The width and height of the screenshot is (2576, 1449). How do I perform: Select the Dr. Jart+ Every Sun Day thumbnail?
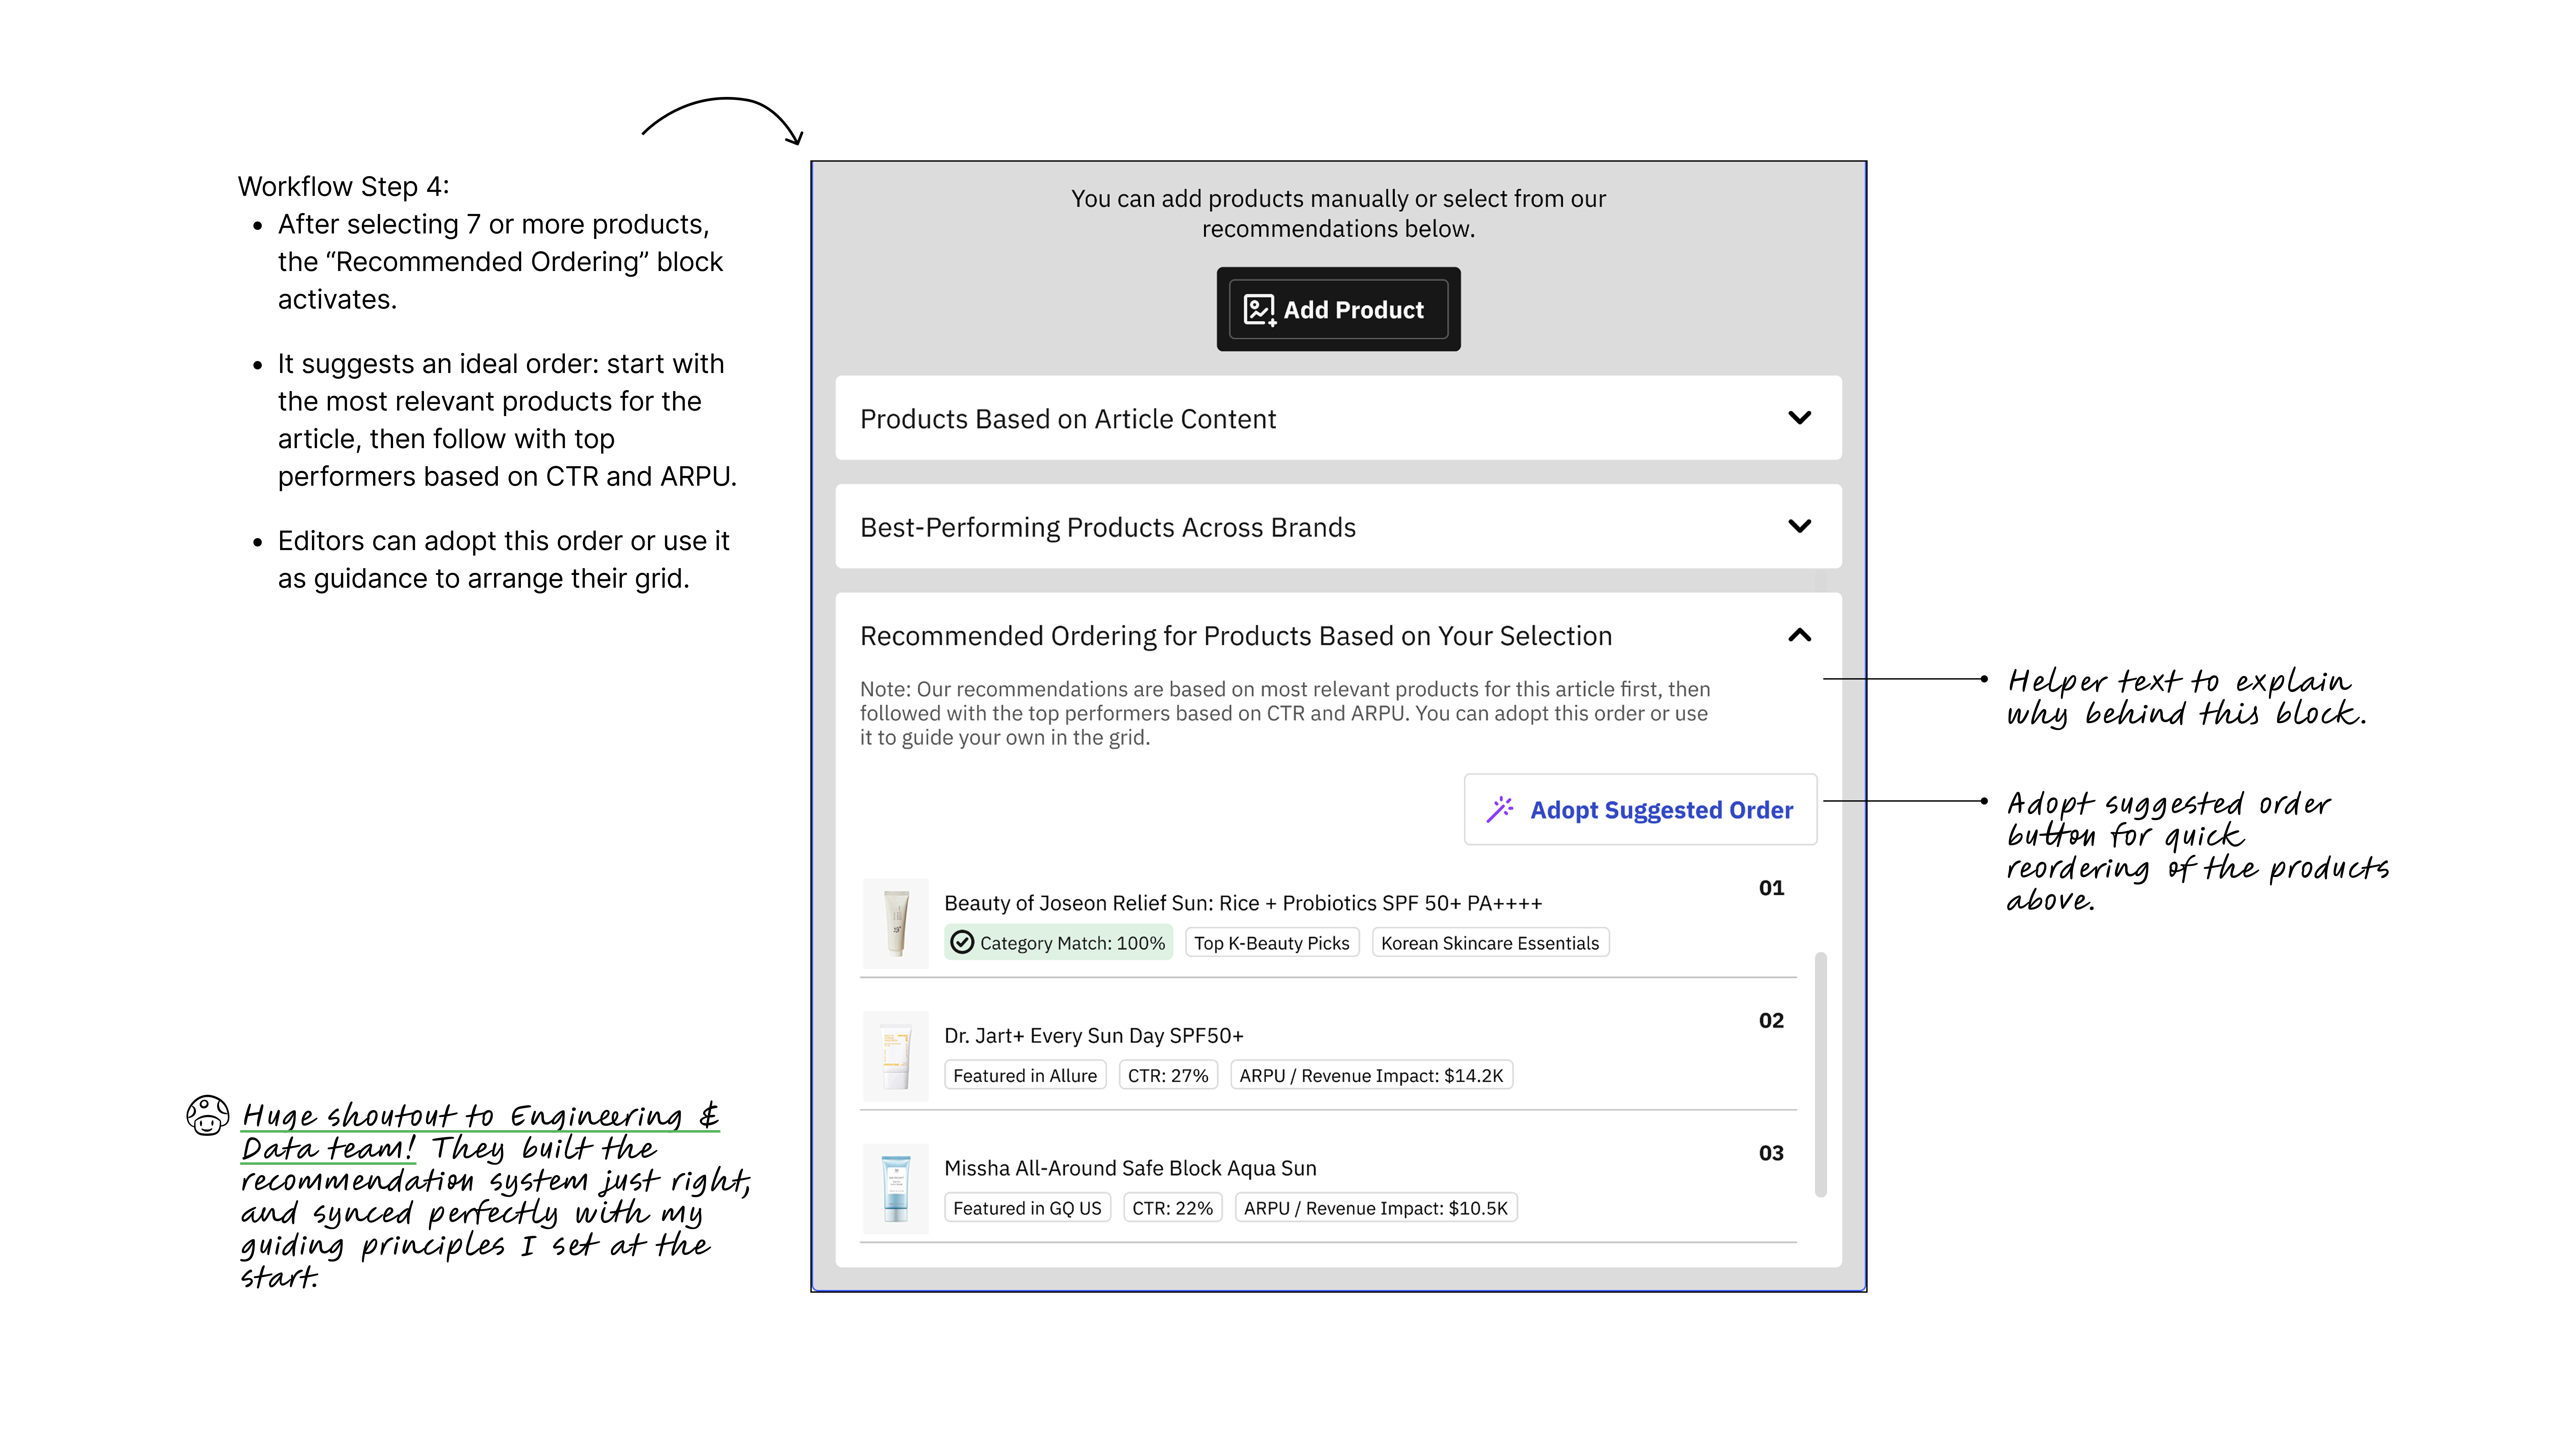pyautogui.click(x=896, y=1056)
